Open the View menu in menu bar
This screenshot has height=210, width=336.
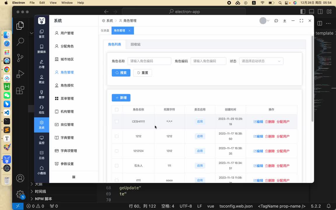pyautogui.click(x=53, y=3)
